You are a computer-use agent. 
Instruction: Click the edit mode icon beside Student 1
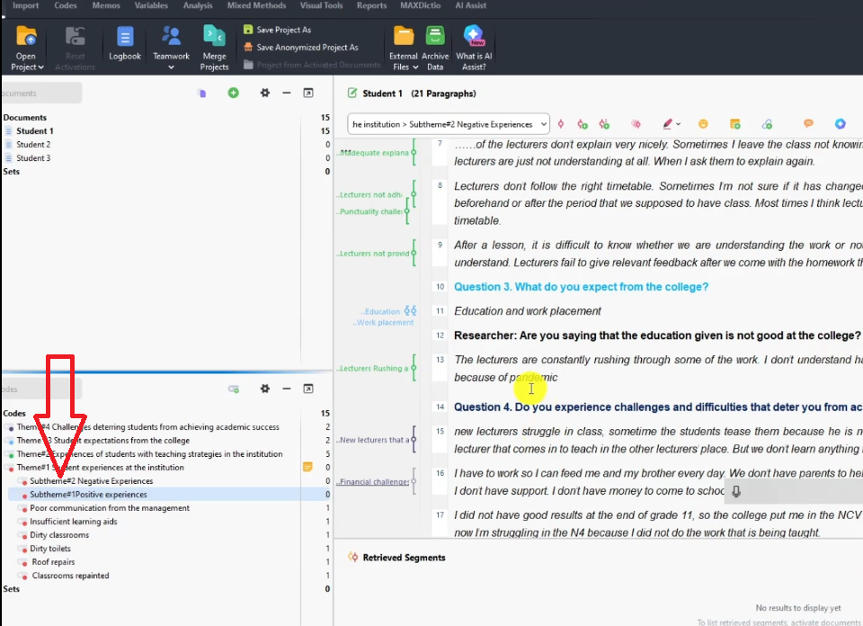point(352,93)
